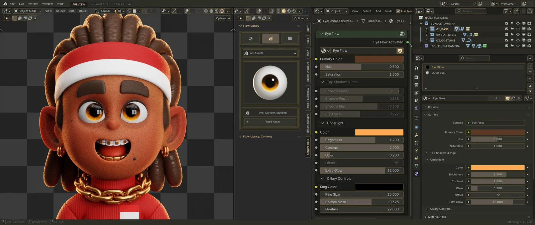Hide 02_HAIRSTYLE collection in viewport
Screen dimensions: 535x225
(x=518, y=35)
